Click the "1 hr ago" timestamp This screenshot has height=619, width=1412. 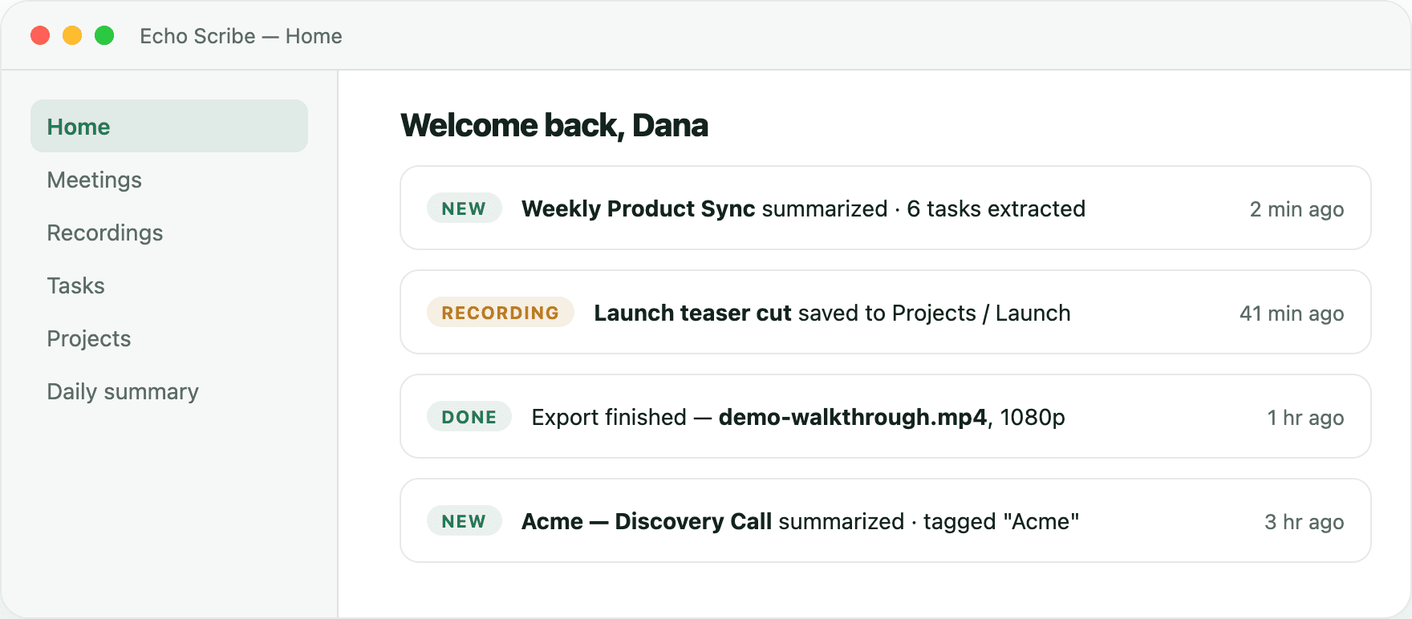click(1305, 418)
